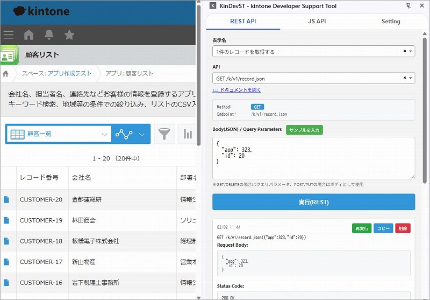Open record CUSTOMER-20 detail icon

coord(6,199)
